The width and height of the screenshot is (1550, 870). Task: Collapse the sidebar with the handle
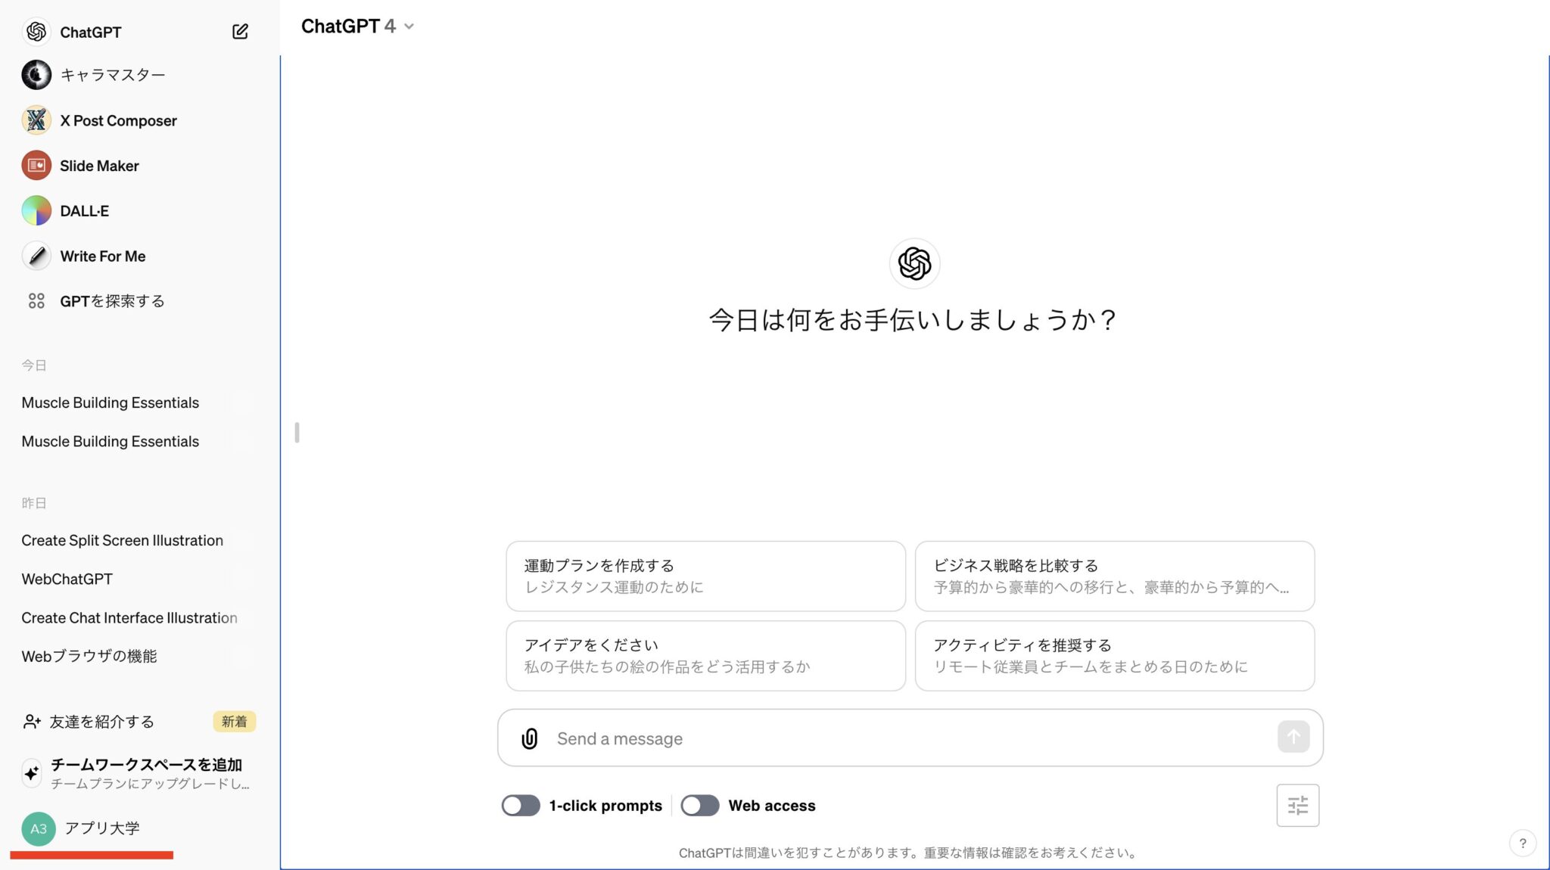pos(297,433)
